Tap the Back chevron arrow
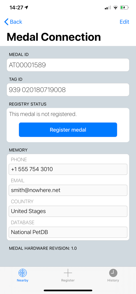The height and width of the screenshot is (294, 136). click(x=6, y=22)
